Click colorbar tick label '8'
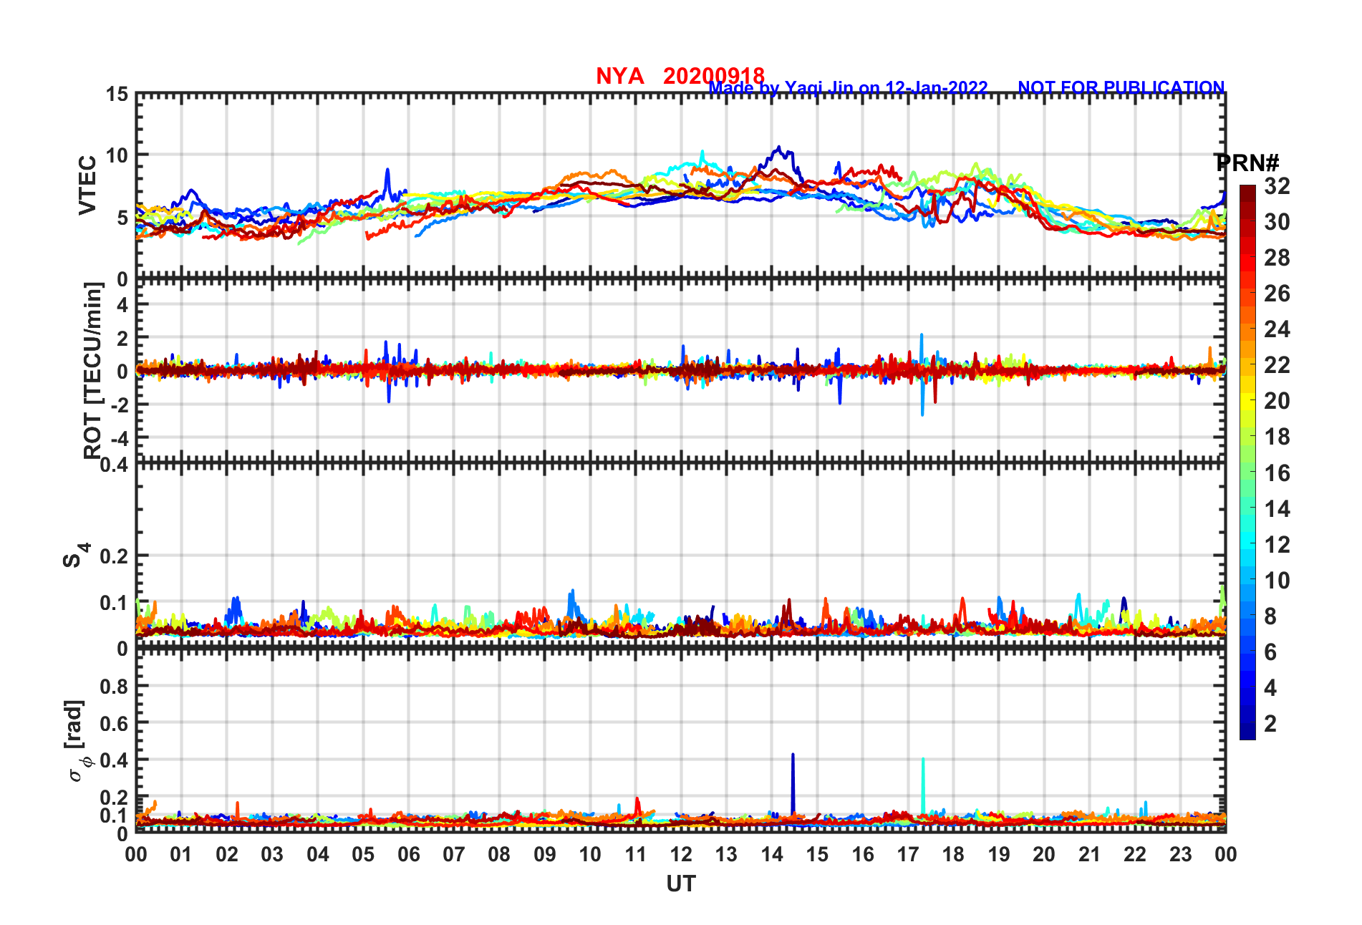Viewport: 1362px width, 925px height. (x=1270, y=616)
